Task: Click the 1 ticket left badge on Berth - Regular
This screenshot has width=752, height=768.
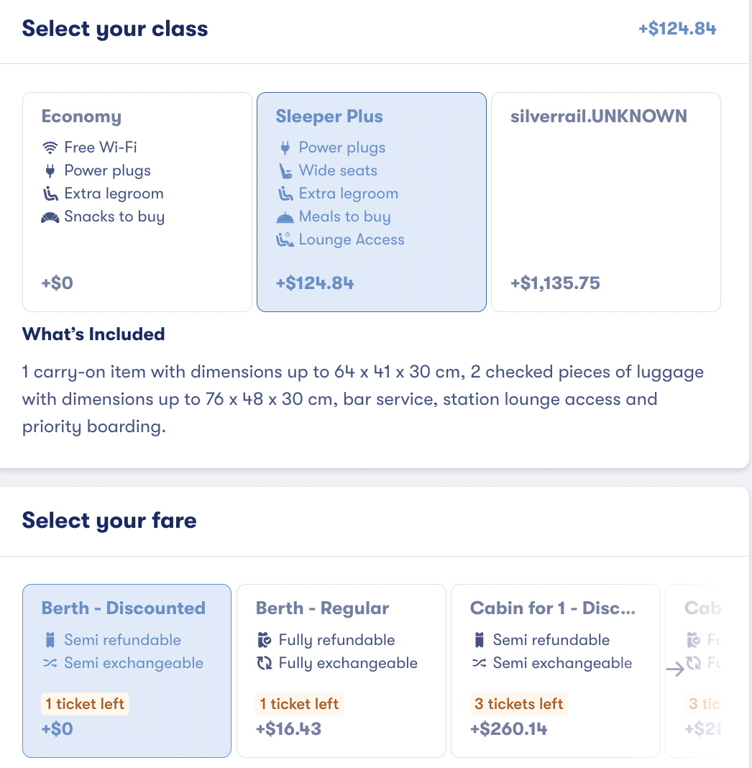Action: pos(299,704)
